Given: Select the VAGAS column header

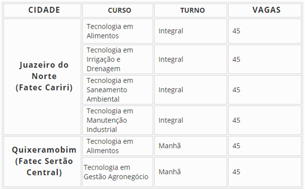Looking at the screenshot, I should point(266,10).
